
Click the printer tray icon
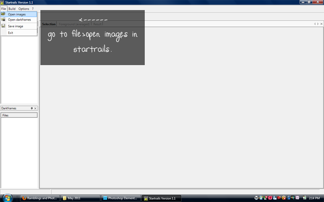click(256, 198)
